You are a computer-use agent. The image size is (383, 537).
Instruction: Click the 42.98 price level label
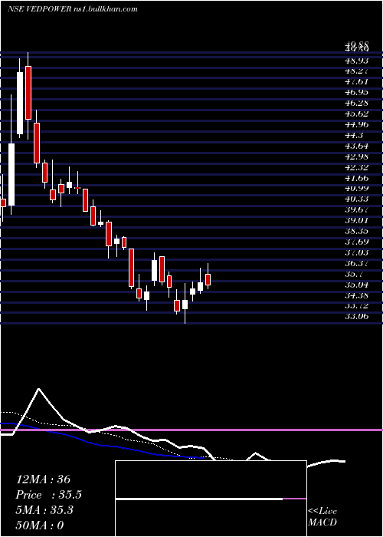[357, 156]
